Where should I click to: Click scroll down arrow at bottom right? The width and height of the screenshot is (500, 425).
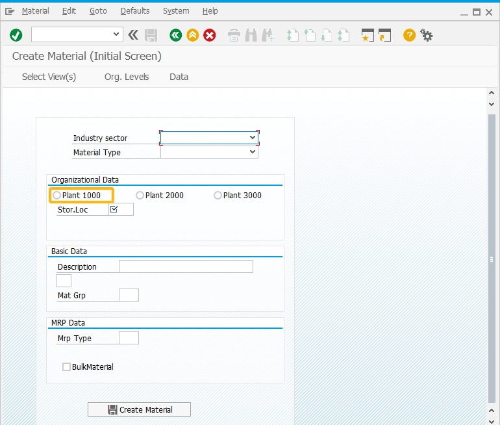492,422
